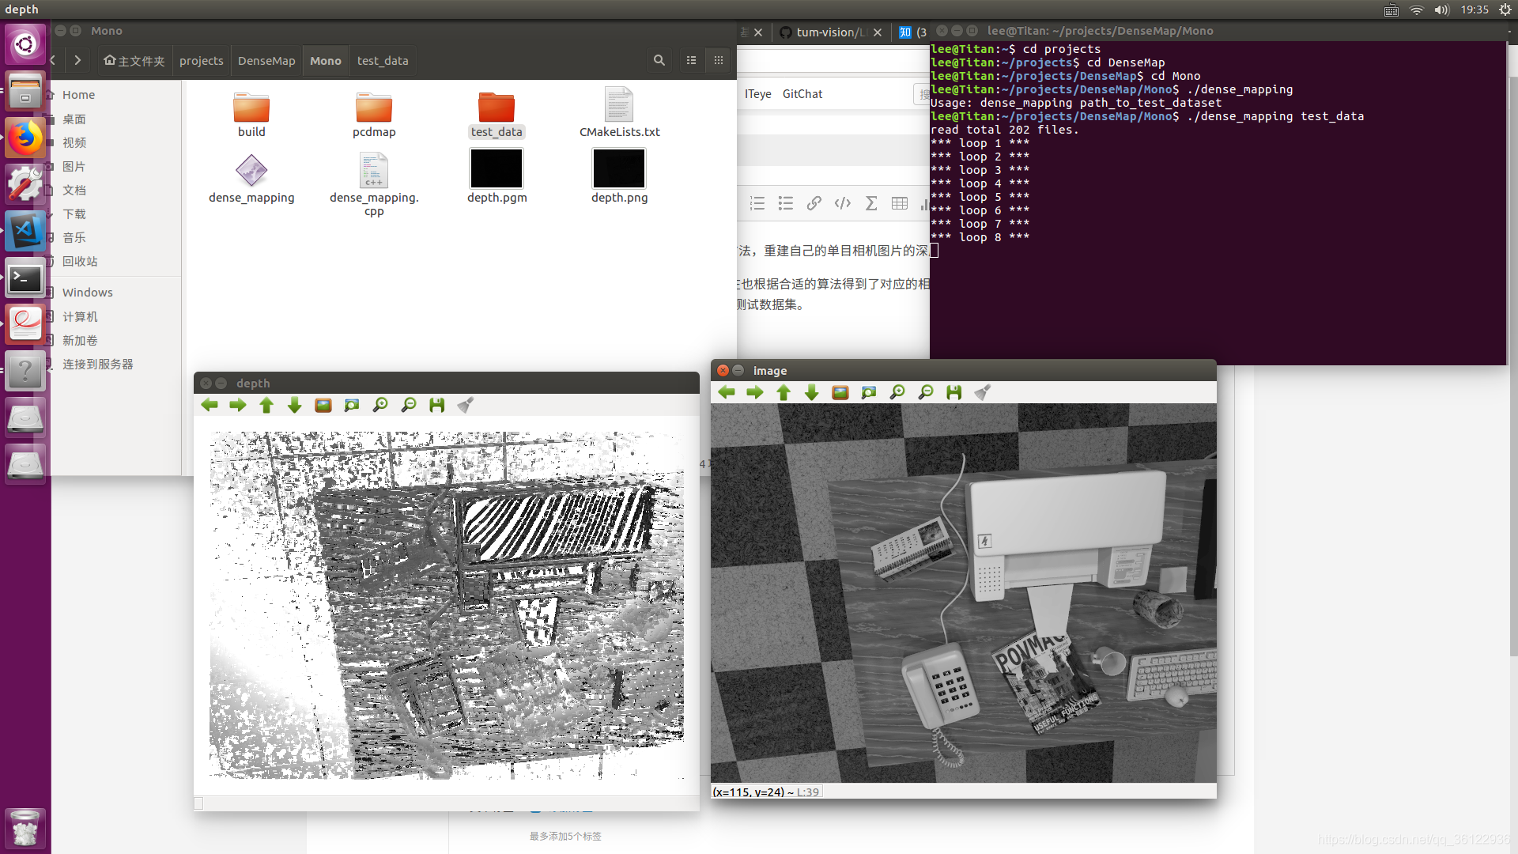Select depth.png thumbnail
The image size is (1518, 854).
click(619, 168)
